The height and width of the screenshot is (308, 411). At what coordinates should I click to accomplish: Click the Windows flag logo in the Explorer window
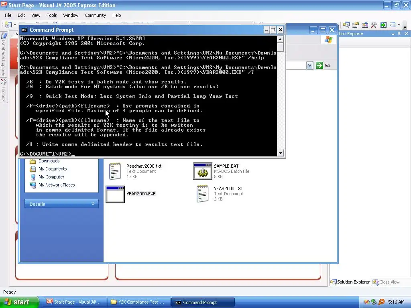328,40
